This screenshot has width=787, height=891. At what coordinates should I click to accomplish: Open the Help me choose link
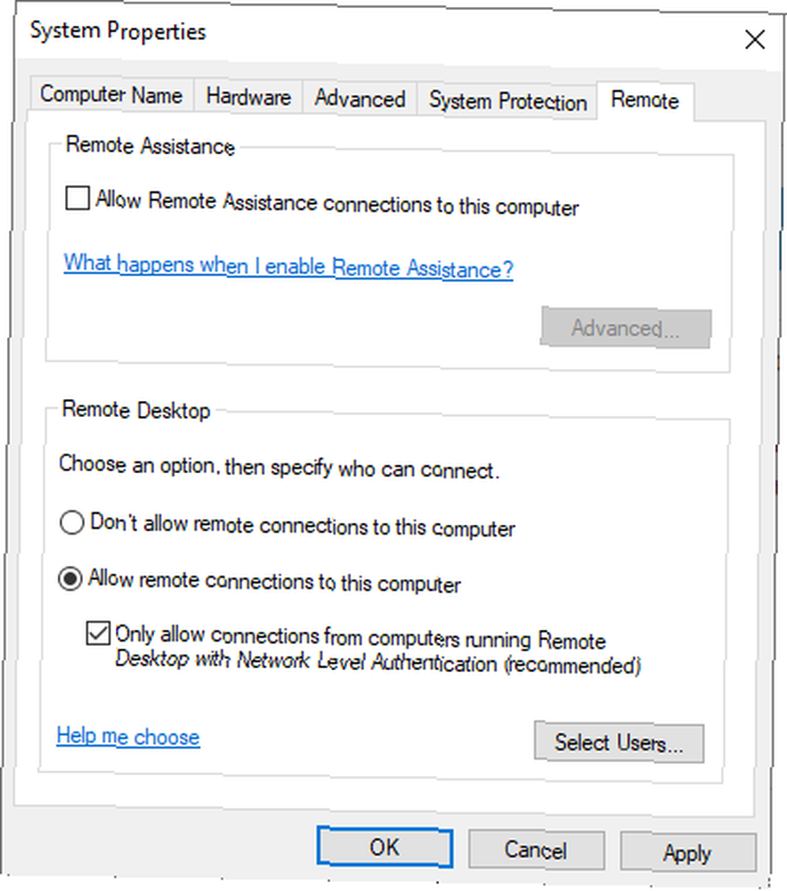tap(128, 737)
